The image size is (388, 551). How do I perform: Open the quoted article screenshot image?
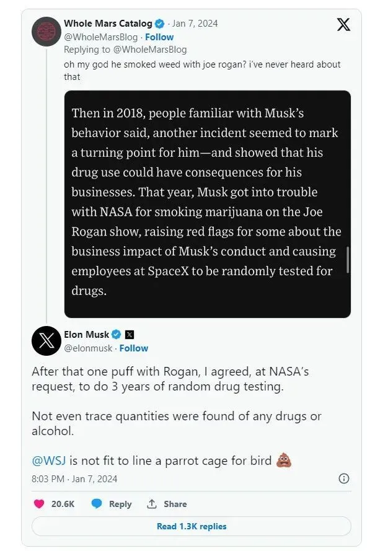[x=207, y=204]
